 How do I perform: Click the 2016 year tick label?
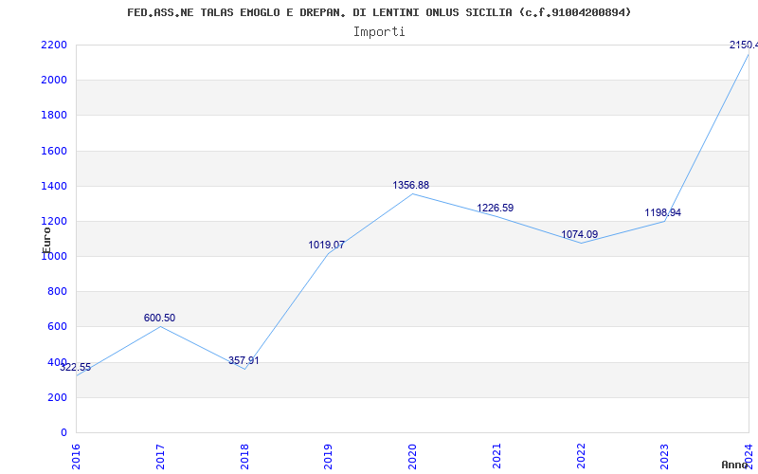coord(76,456)
